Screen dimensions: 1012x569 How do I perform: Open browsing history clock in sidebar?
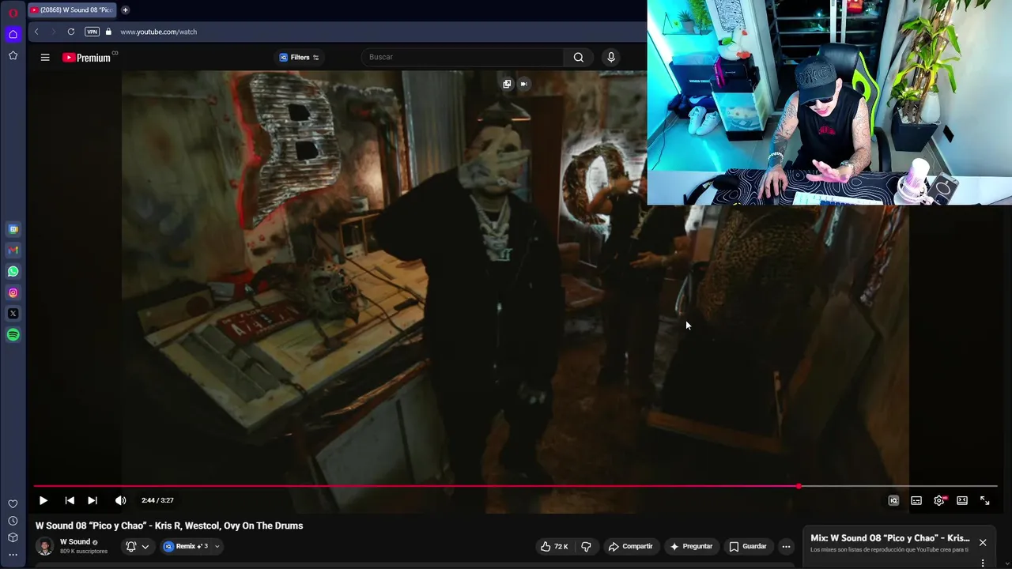click(13, 521)
